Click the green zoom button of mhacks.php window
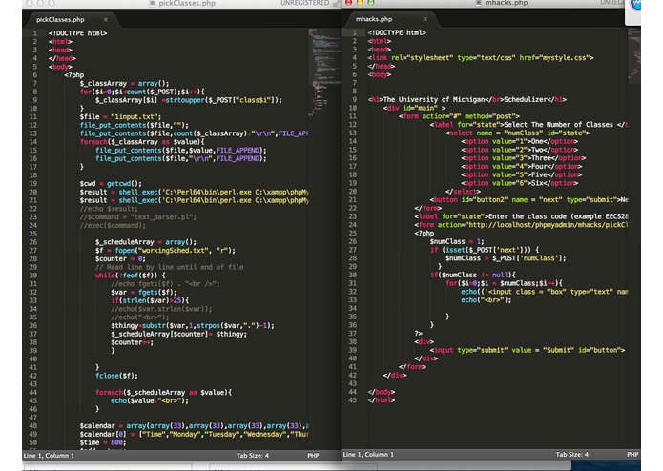The image size is (663, 471). [370, 3]
